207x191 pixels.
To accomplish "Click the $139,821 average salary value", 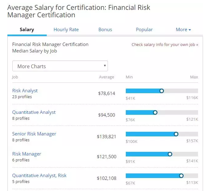I will click(106, 136).
